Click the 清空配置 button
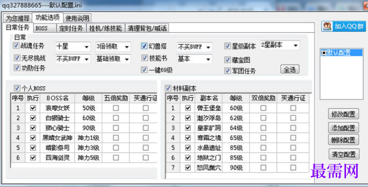Screen dimensions: 368x187 click(344, 154)
